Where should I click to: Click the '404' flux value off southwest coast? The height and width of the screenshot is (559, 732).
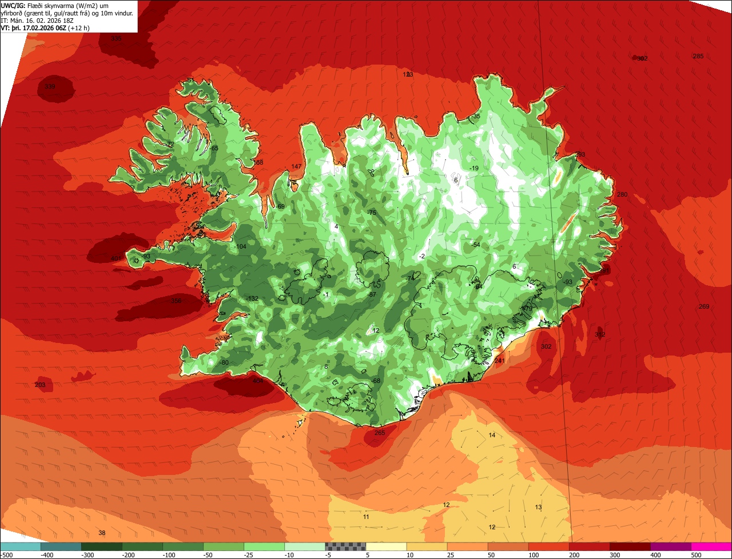(x=258, y=381)
